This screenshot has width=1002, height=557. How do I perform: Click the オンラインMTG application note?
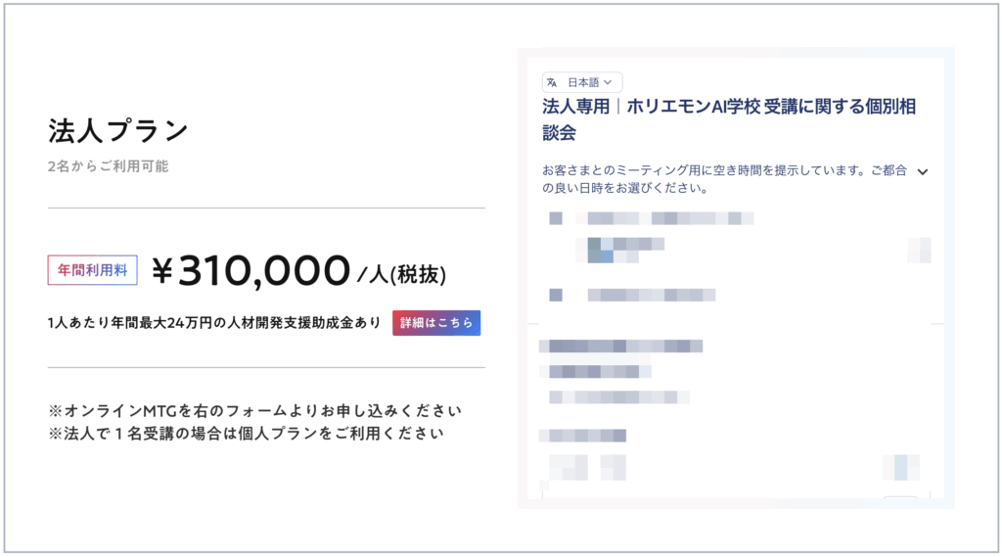pyautogui.click(x=253, y=410)
